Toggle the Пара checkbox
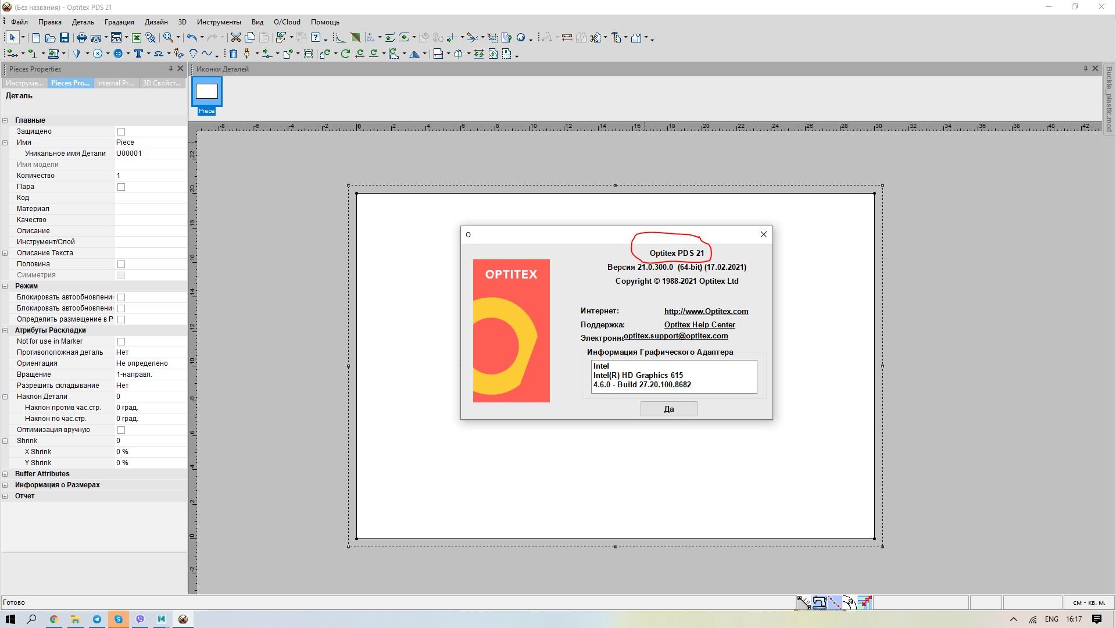 [121, 187]
